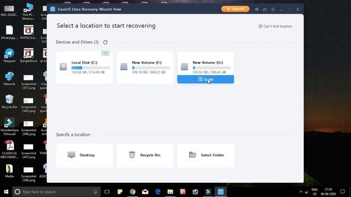Click the New Volume (F:) usage bar
The width and height of the screenshot is (351, 197).
pyautogui.click(x=151, y=68)
